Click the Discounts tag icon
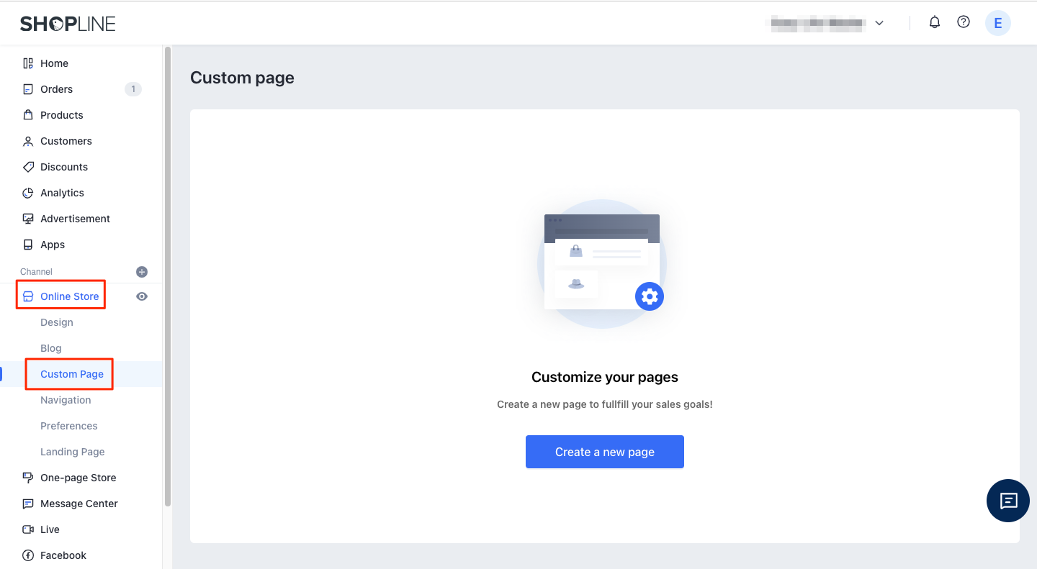 pos(28,167)
